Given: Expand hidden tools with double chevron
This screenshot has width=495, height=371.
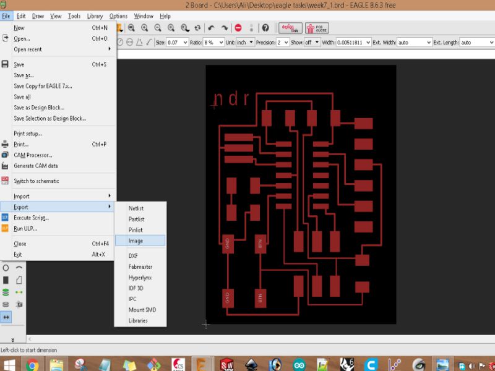Looking at the screenshot, I should point(12,339).
